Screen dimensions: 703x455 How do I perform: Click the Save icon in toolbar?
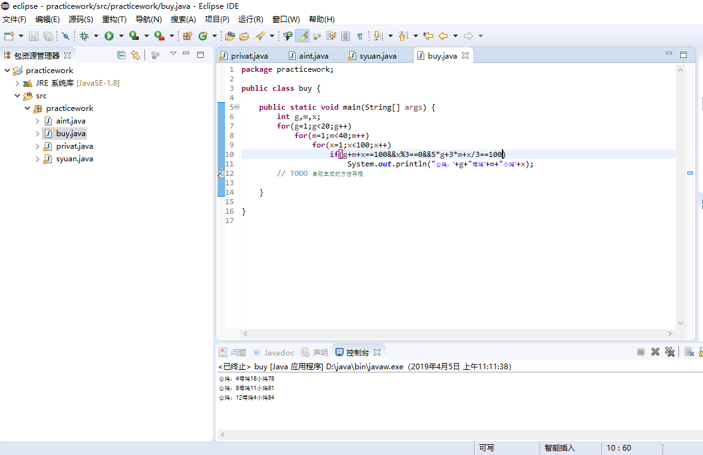pos(33,37)
